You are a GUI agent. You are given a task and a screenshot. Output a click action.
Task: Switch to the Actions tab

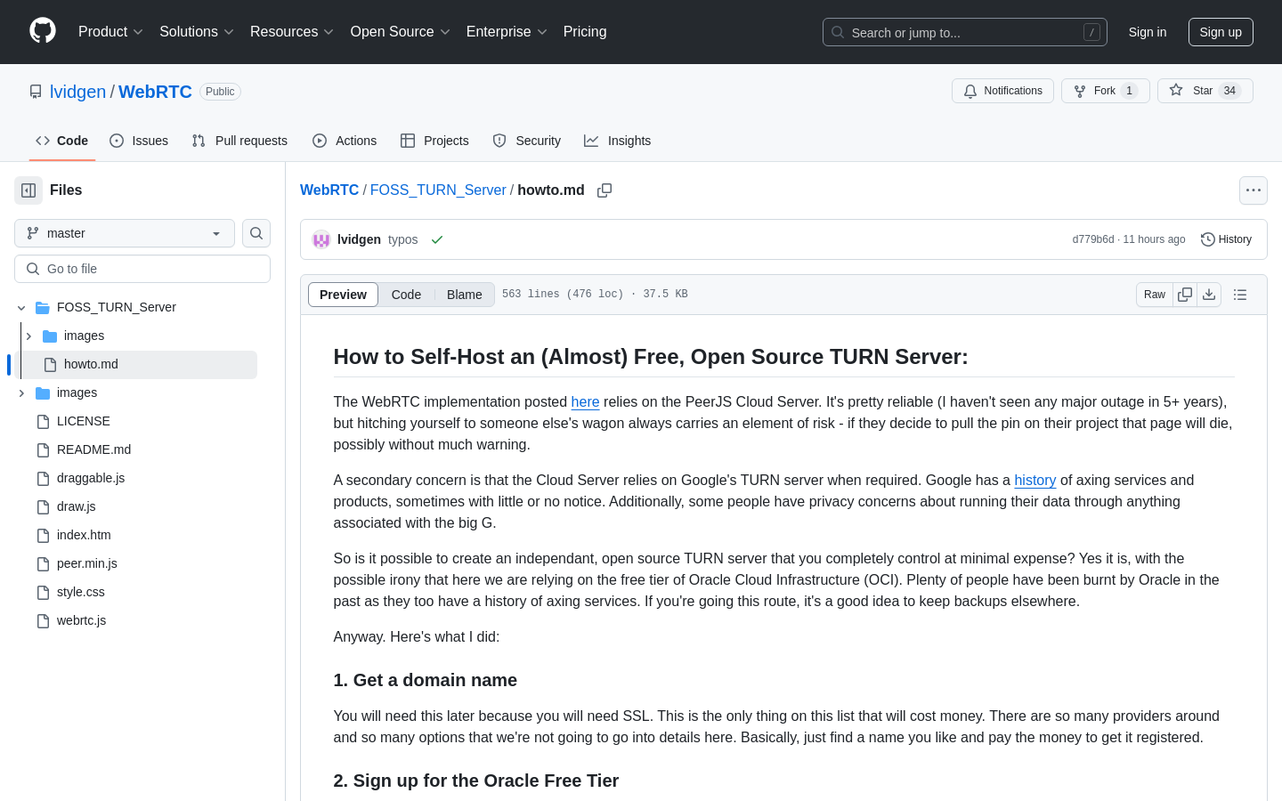(345, 141)
